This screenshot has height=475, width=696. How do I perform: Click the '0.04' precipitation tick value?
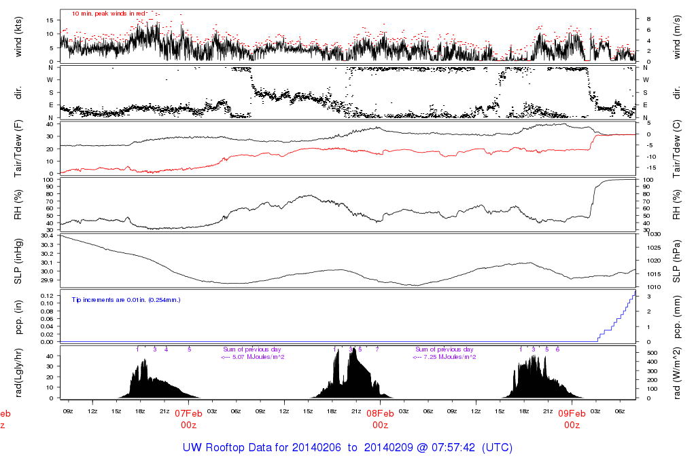(x=47, y=326)
